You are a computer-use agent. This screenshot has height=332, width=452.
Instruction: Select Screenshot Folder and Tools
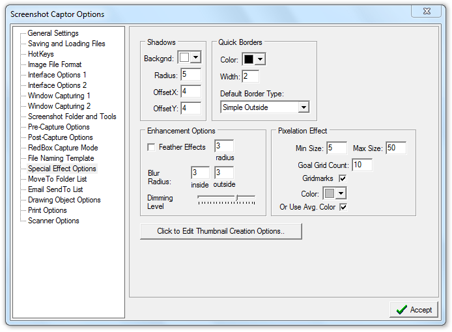point(72,117)
